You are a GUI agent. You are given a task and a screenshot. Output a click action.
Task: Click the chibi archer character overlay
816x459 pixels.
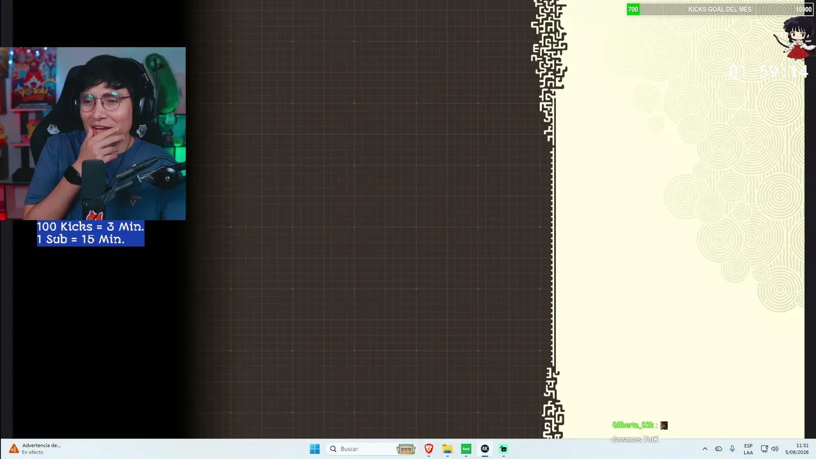coord(794,38)
